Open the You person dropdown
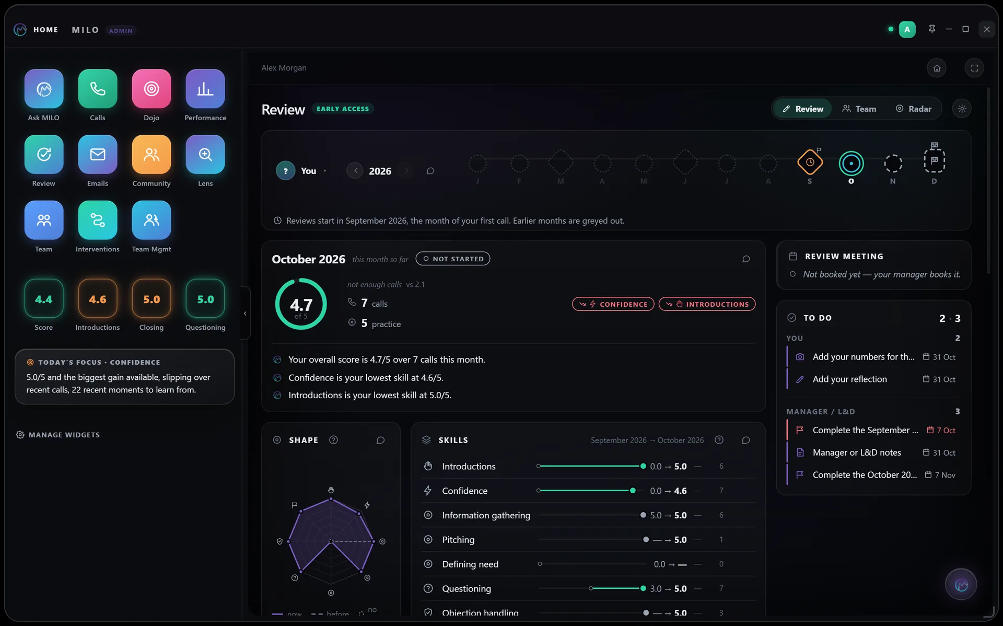Viewport: 1003px width, 626px height. click(x=302, y=171)
